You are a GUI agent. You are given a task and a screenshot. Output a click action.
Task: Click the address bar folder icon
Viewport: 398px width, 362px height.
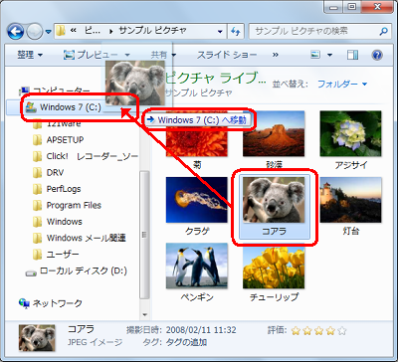[60, 31]
